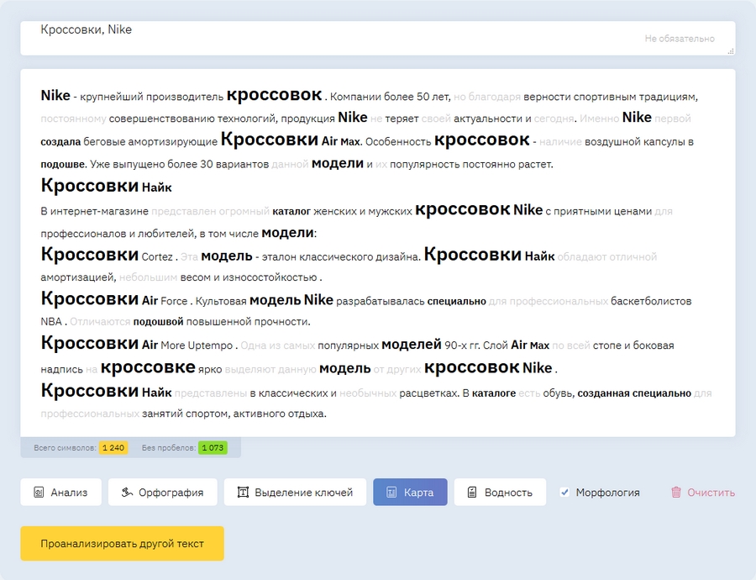Click the word прочности

point(282,321)
